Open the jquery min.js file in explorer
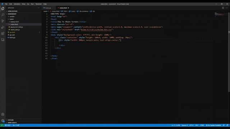The image size is (230, 129). (x=24, y=27)
